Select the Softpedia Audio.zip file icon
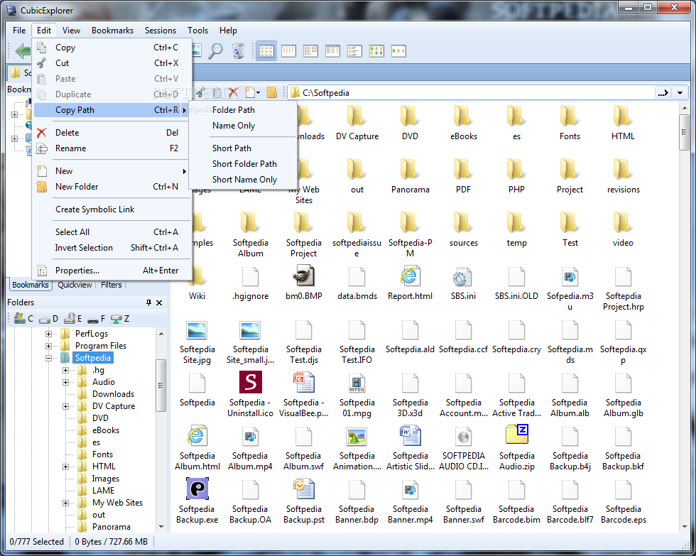The width and height of the screenshot is (696, 556). point(517,435)
